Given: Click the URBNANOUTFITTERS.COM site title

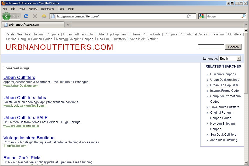Looking at the screenshot, I should point(59,47).
